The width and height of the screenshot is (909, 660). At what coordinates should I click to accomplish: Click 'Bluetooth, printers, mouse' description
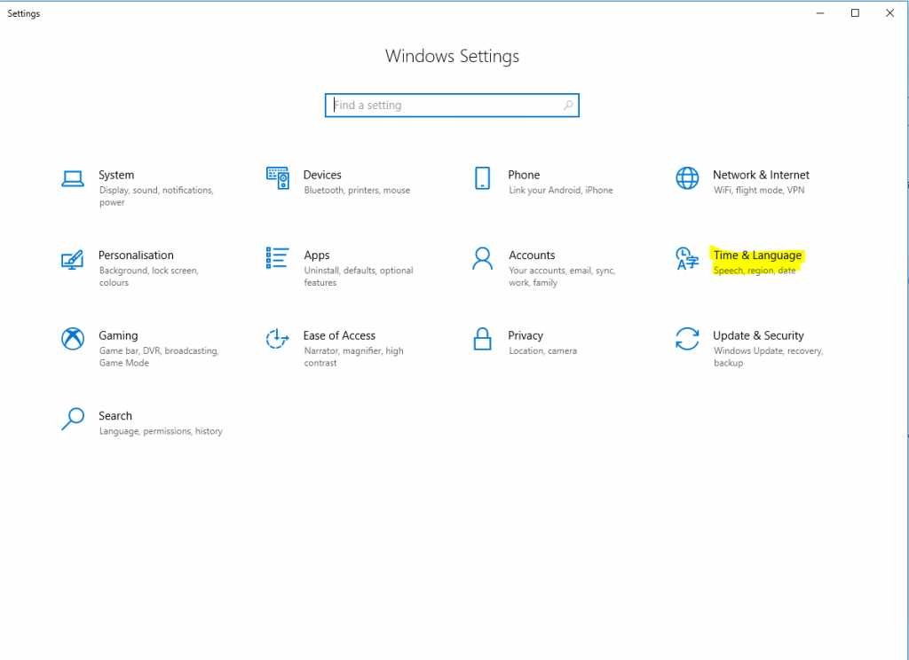click(x=357, y=190)
